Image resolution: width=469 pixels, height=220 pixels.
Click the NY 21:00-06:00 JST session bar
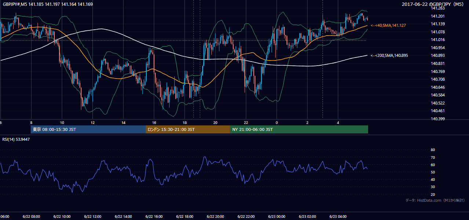299,129
